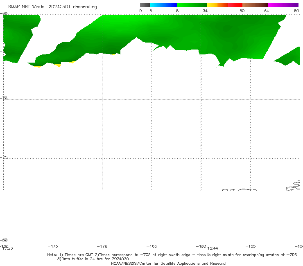Click the swath time label '15:44'
The width and height of the screenshot is (303, 266).
point(213,248)
